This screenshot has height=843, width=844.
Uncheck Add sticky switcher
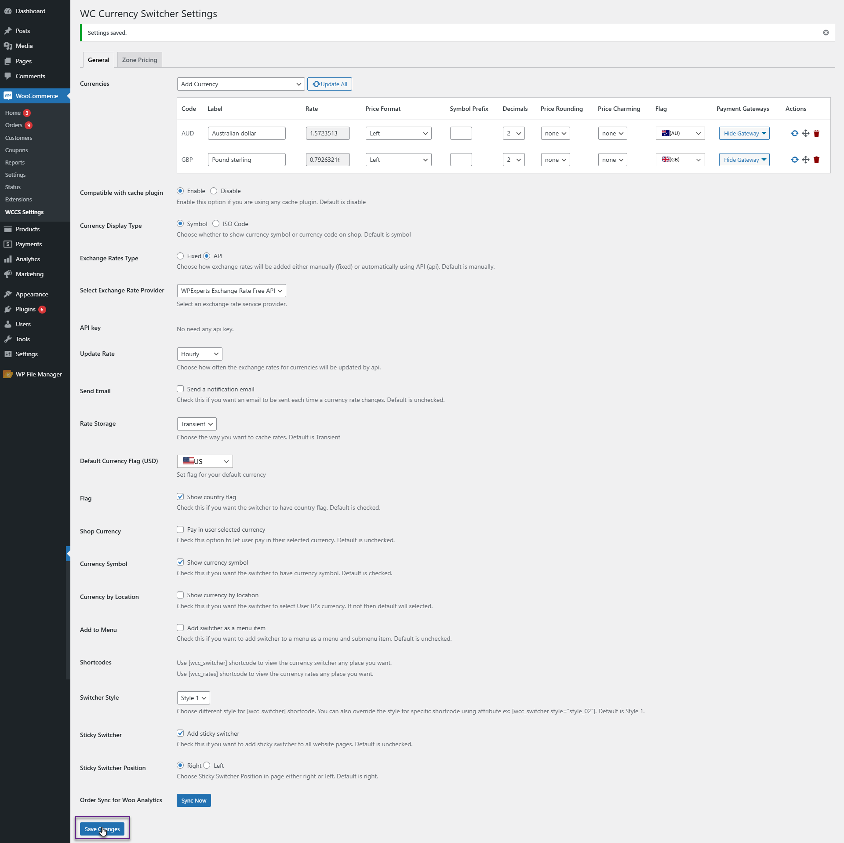(x=180, y=733)
